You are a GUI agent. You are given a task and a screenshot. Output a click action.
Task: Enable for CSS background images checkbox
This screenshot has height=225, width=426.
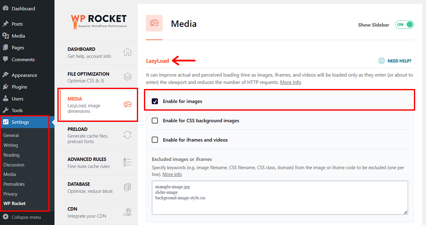(x=155, y=121)
